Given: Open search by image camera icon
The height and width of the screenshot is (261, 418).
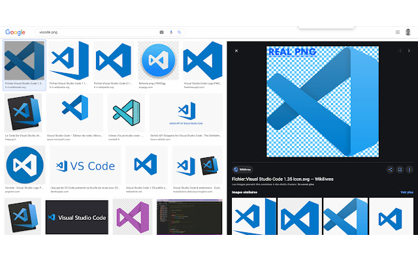Looking at the screenshot, I should (x=161, y=32).
